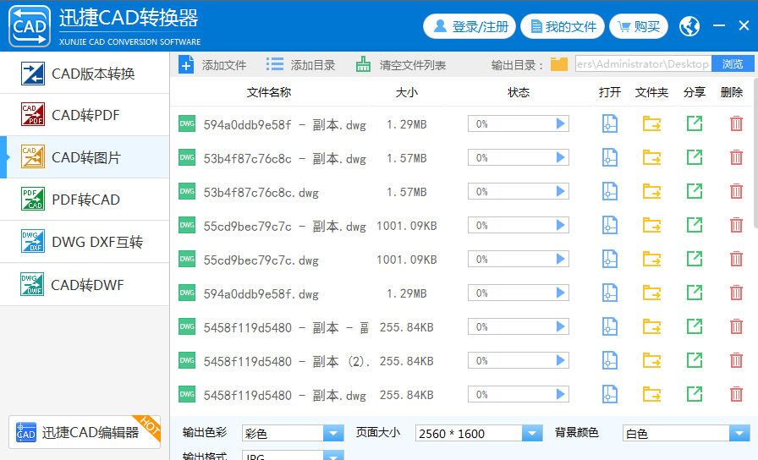The image size is (758, 460).
Task: Click 清空文件列表 toolbar button
Action: 401,65
